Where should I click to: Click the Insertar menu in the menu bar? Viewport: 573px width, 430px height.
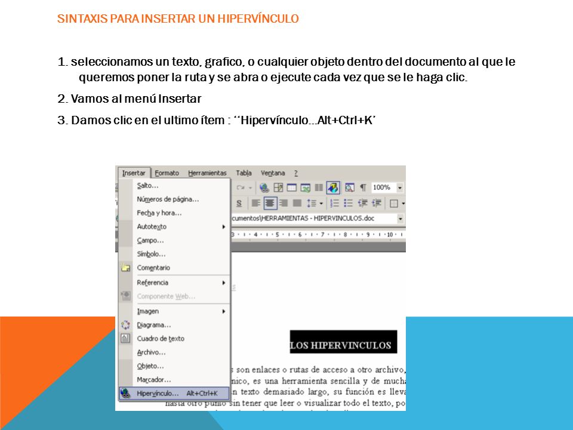pyautogui.click(x=134, y=173)
